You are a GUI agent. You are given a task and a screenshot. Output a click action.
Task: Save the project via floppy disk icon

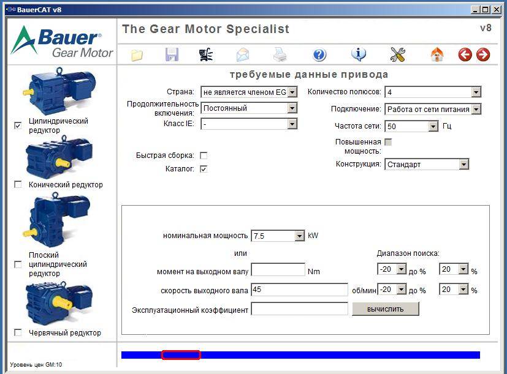point(172,54)
